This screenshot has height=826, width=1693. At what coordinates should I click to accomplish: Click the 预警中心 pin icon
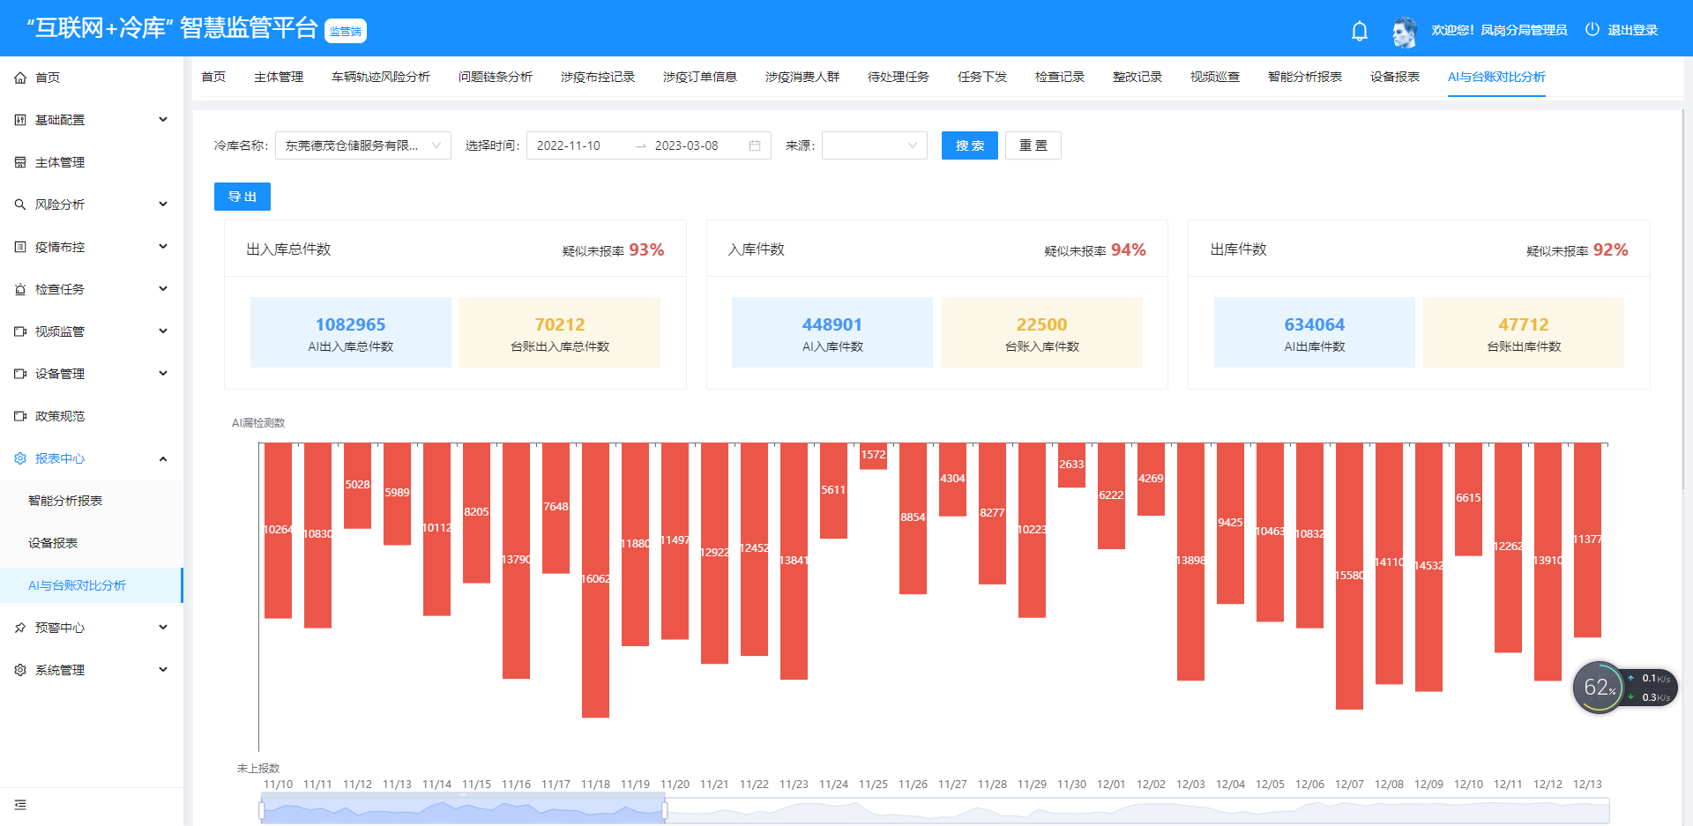pyautogui.click(x=20, y=628)
